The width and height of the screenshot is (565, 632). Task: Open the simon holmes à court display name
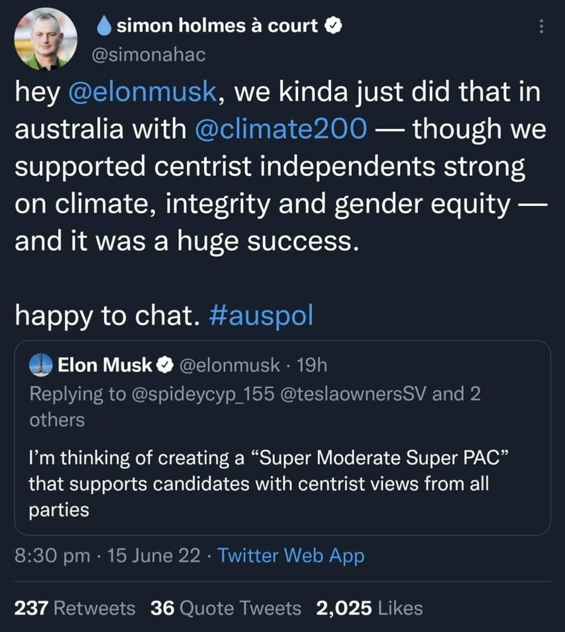pyautogui.click(x=217, y=26)
